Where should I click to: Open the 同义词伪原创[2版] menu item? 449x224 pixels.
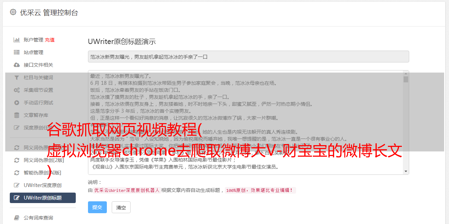pyautogui.click(x=43, y=160)
